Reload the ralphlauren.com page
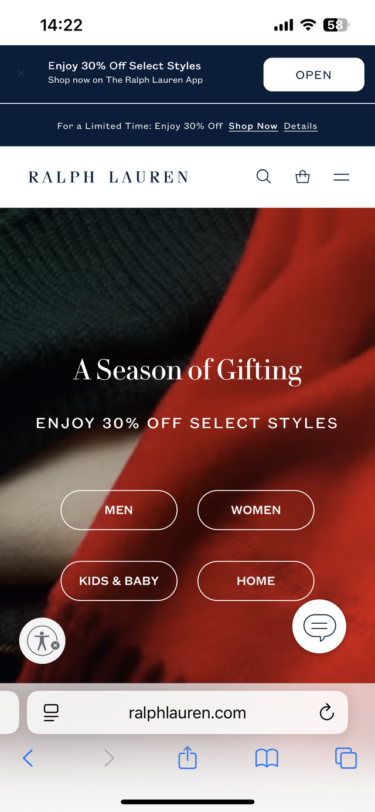375x812 pixels. pos(326,712)
